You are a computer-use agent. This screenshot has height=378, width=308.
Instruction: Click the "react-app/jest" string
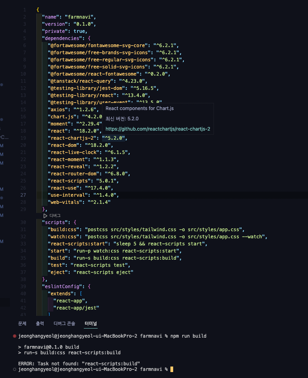pyautogui.click(x=76, y=308)
